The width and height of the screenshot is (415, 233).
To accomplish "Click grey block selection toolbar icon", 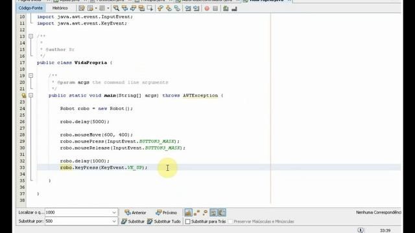I will [x=102, y=8].
